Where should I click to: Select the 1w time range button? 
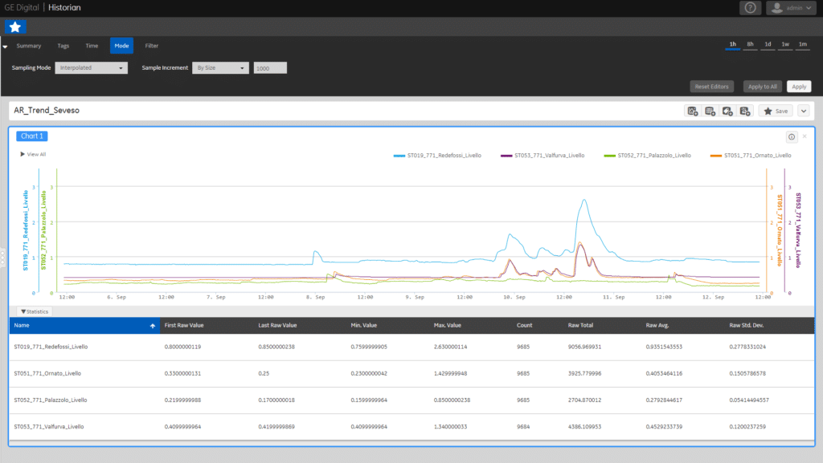click(x=785, y=43)
